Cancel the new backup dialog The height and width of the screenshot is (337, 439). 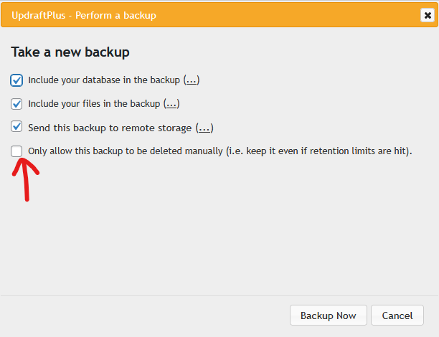coord(397,315)
